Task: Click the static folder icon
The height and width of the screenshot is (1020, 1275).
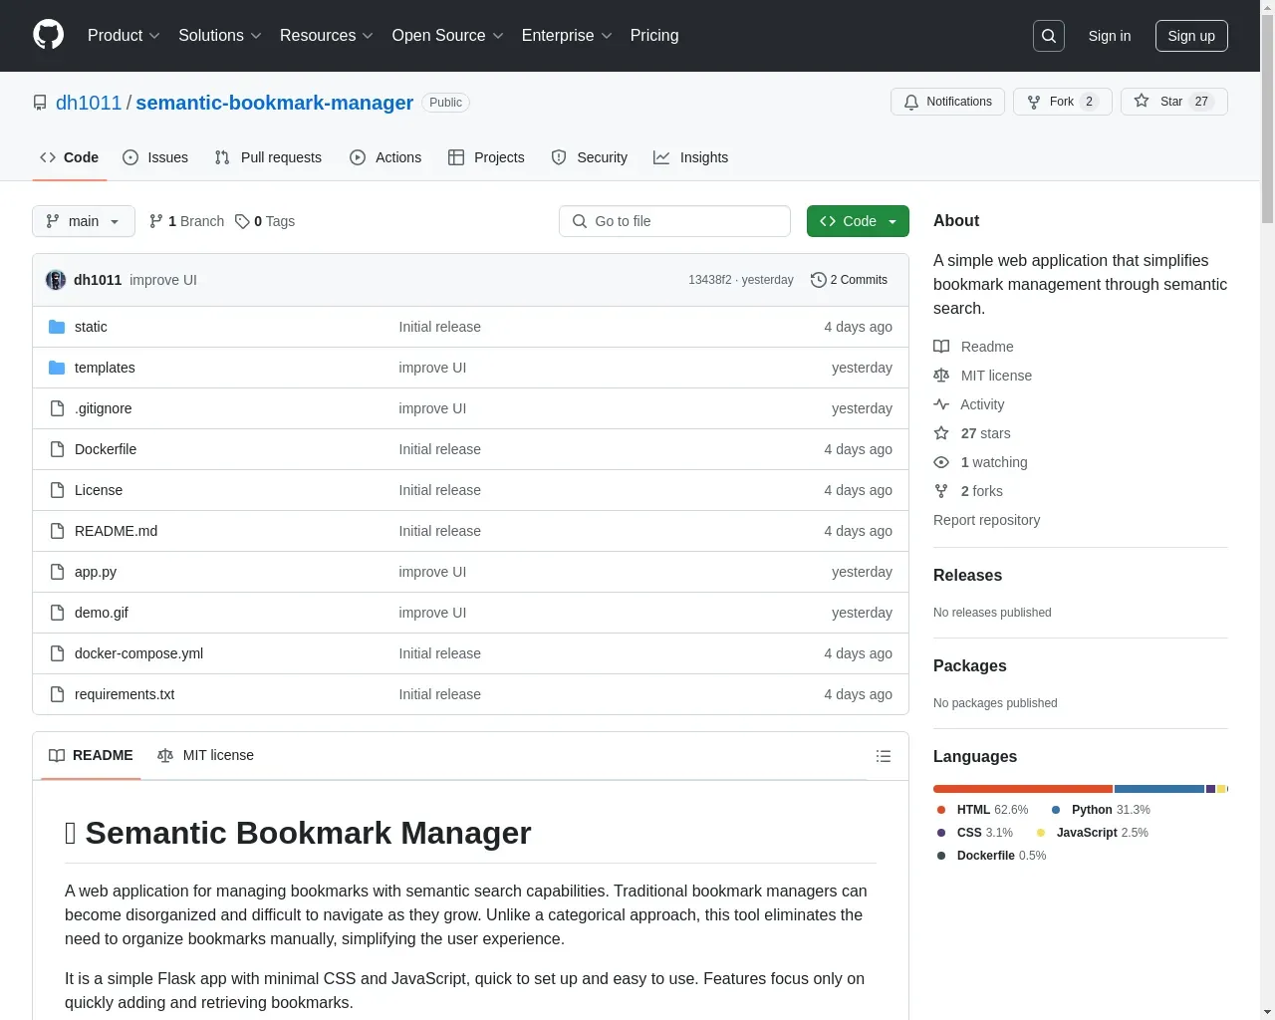Action: [57, 327]
